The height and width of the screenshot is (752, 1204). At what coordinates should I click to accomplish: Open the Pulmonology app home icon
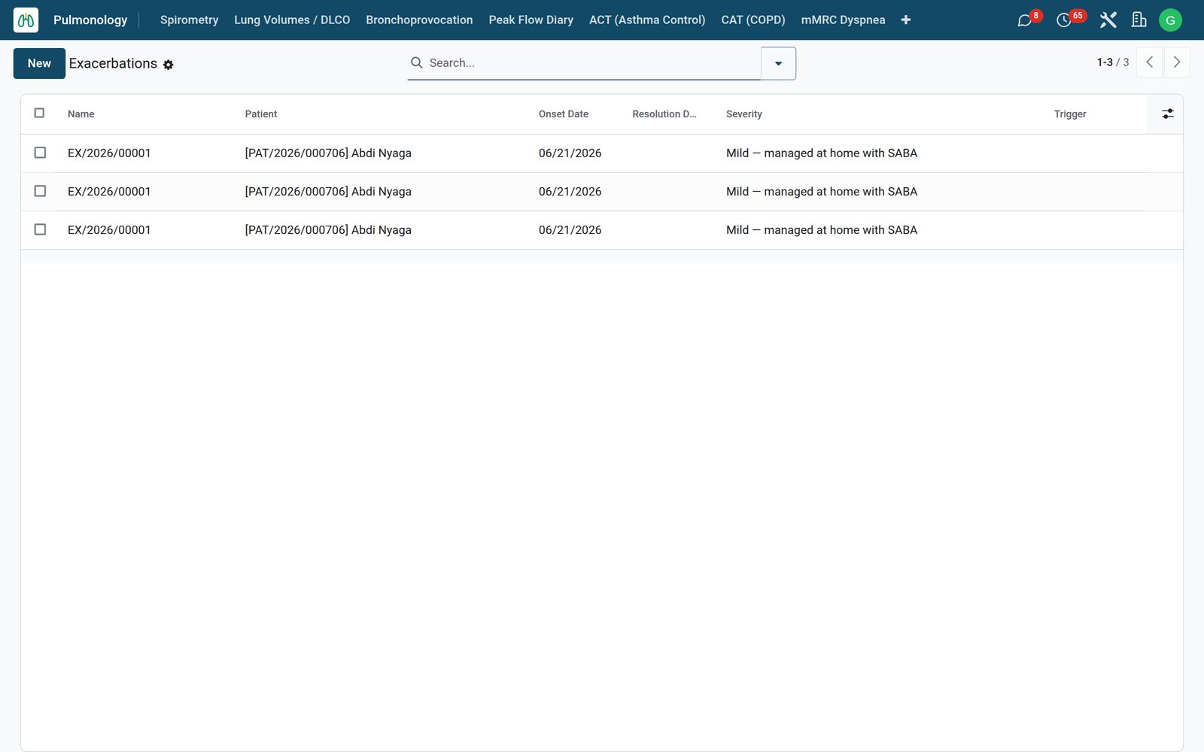[26, 20]
